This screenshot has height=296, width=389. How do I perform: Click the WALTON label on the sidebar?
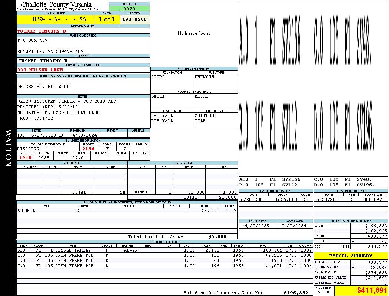[8, 148]
